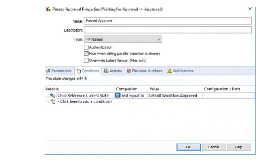Image resolution: width=274 pixels, height=162 pixels.
Task: Enable the Authentication checkbox
Action: click(86, 47)
